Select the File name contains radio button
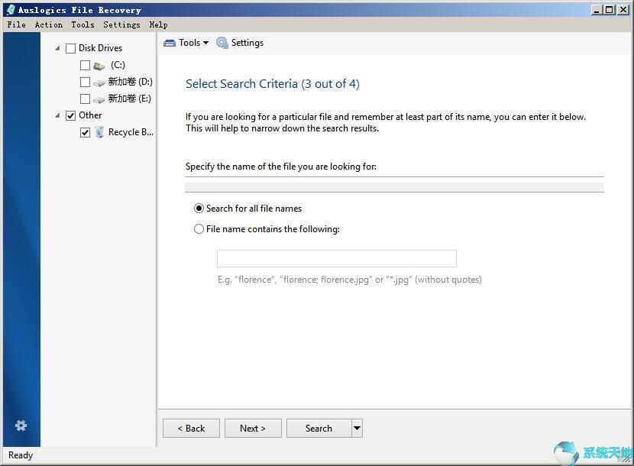Image resolution: width=634 pixels, height=466 pixels. tap(199, 228)
